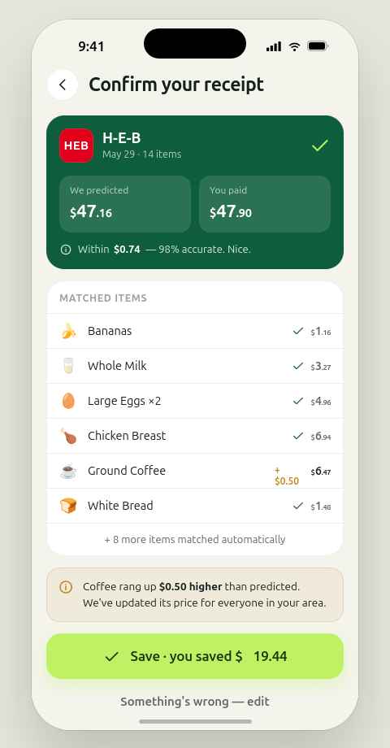Toggle the checkmark on the Whole Milk row
The height and width of the screenshot is (748, 390).
[x=298, y=366]
